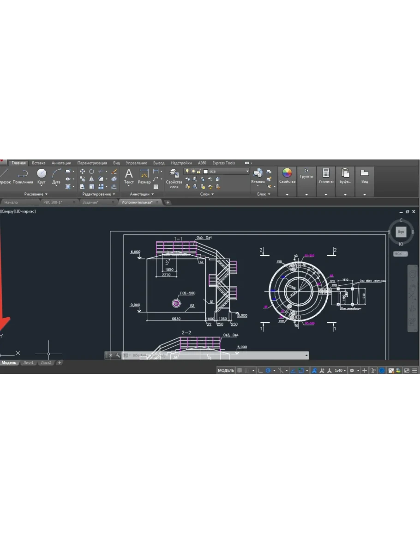Toggle ortho mode in status bar
This screenshot has width=420, height=534.
(260, 371)
